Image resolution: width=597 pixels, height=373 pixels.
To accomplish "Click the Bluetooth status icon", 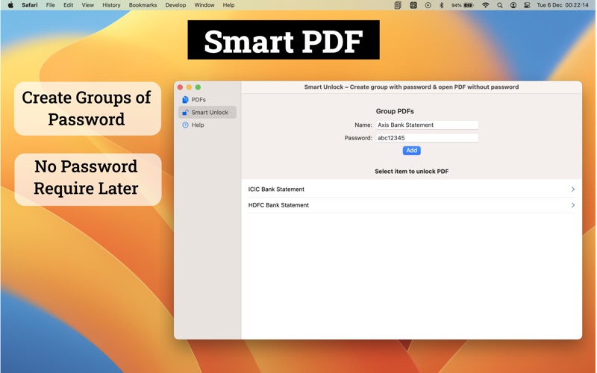I will pyautogui.click(x=442, y=5).
